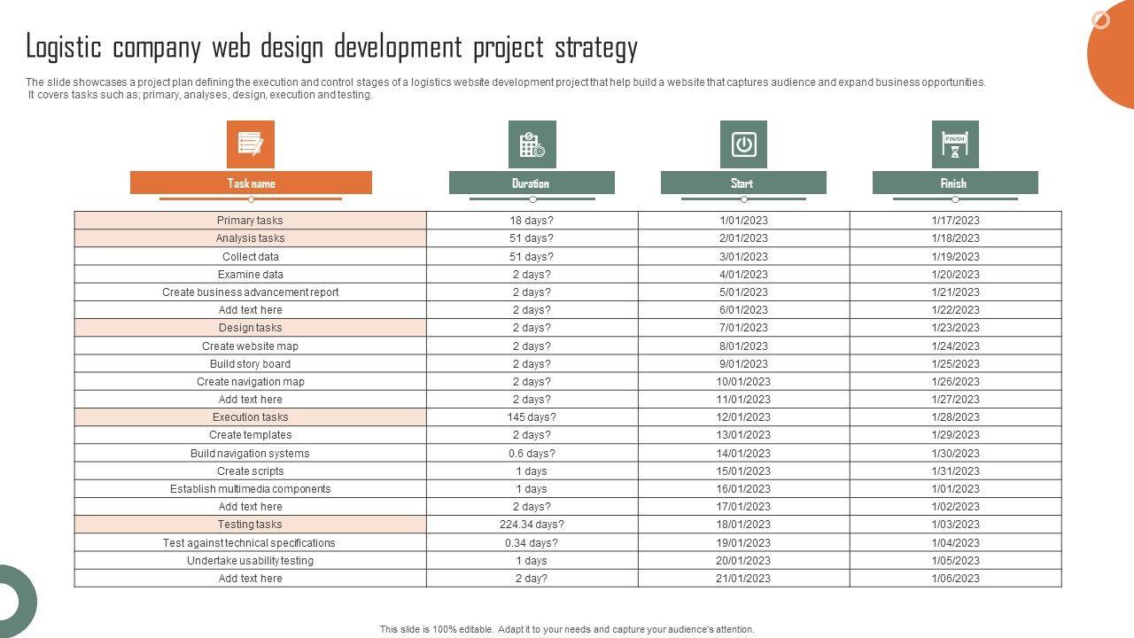Click the power icon above Start
This screenshot has width=1134, height=638.
(x=743, y=144)
